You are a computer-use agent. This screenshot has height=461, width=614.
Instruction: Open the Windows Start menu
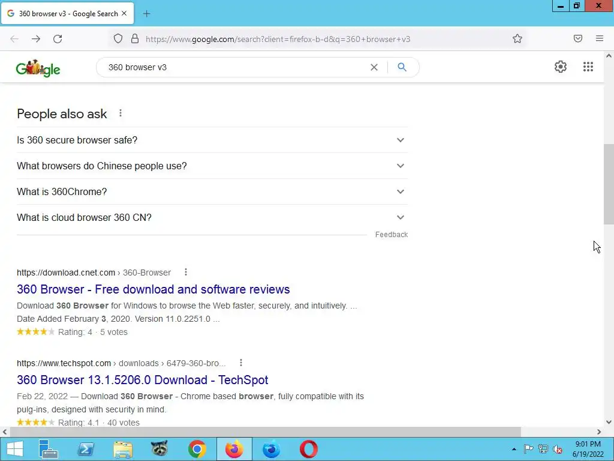(x=15, y=449)
